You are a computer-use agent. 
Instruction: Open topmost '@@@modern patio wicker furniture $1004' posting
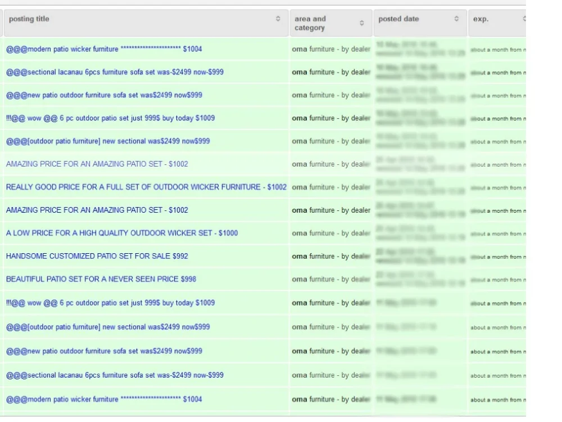point(104,49)
